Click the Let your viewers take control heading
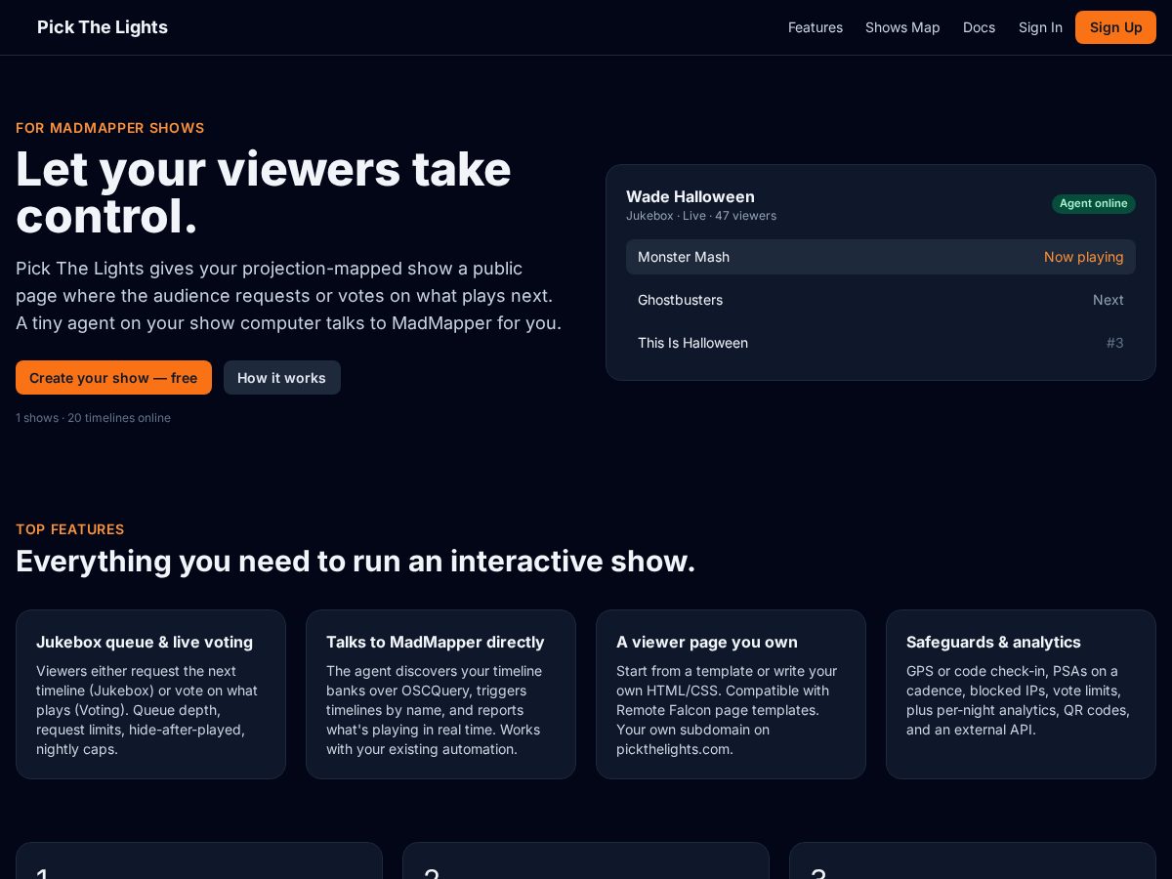1172x879 pixels. pos(264,192)
